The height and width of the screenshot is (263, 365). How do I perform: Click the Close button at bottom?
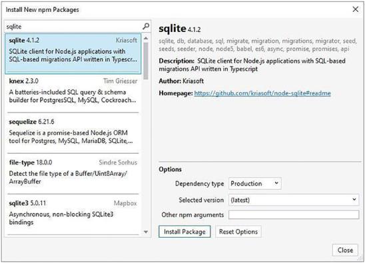pyautogui.click(x=345, y=250)
